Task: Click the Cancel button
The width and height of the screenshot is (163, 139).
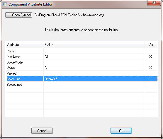Action: click(42, 131)
